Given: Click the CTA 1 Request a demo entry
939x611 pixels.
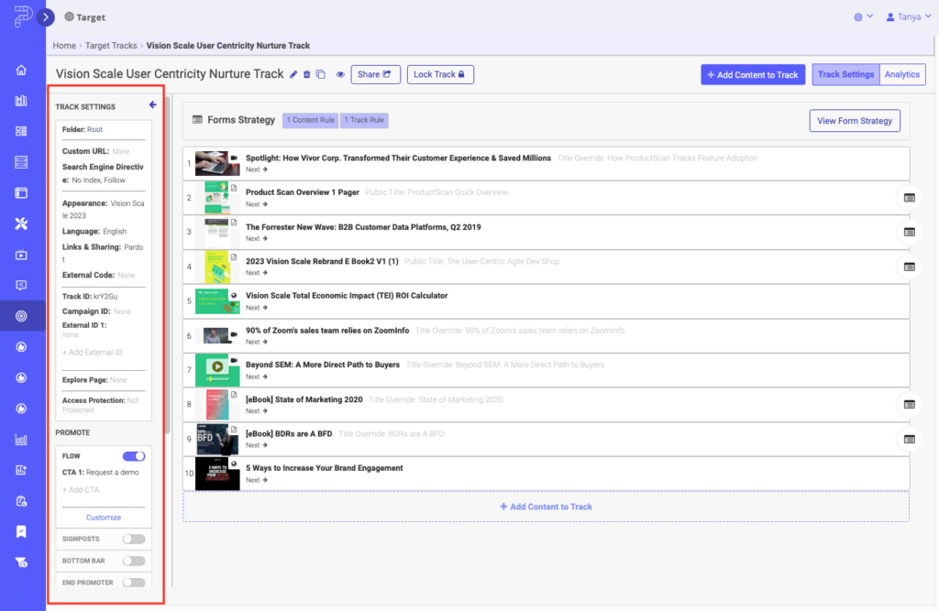Looking at the screenshot, I should coord(101,472).
